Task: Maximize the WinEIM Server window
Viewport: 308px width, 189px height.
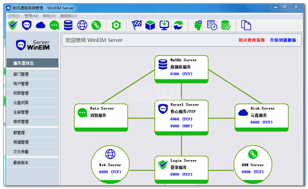Action: click(x=284, y=7)
